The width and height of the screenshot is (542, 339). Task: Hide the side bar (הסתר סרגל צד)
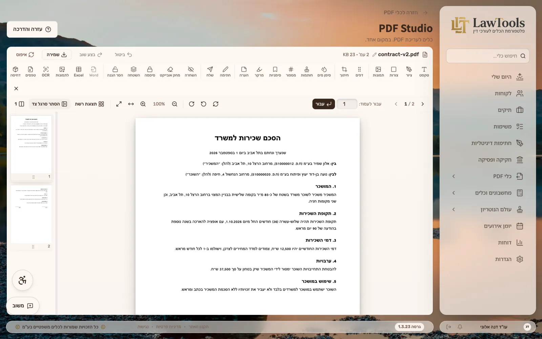click(49, 104)
